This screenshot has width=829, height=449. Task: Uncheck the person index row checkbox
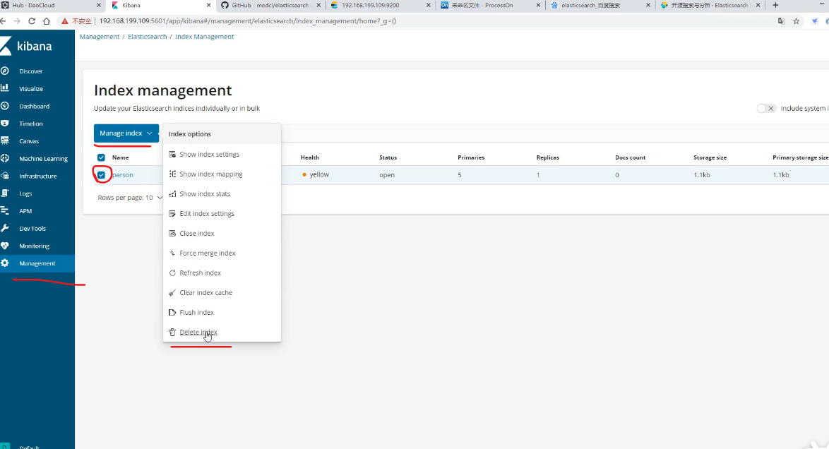pos(102,175)
